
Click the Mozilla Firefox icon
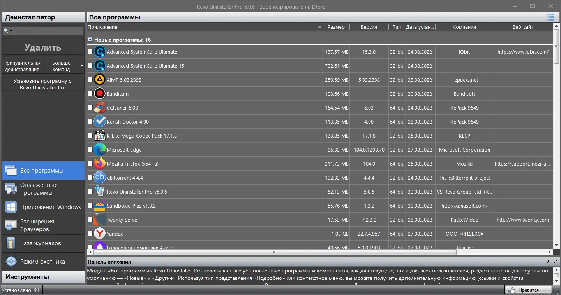click(x=100, y=164)
